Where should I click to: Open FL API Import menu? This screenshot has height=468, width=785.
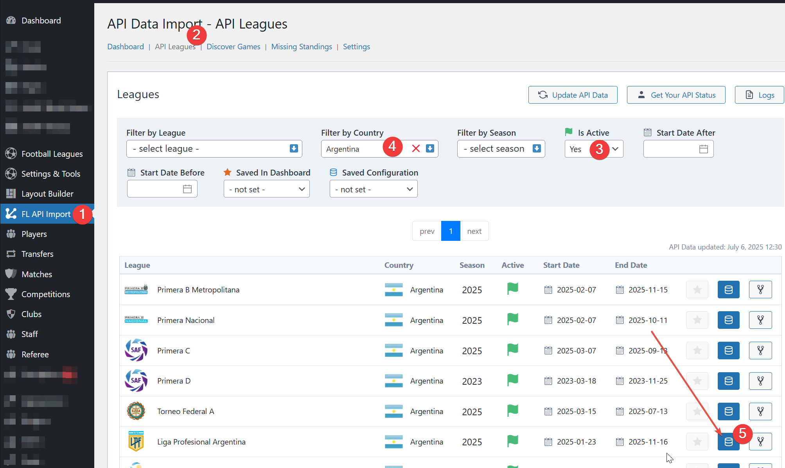[47, 214]
